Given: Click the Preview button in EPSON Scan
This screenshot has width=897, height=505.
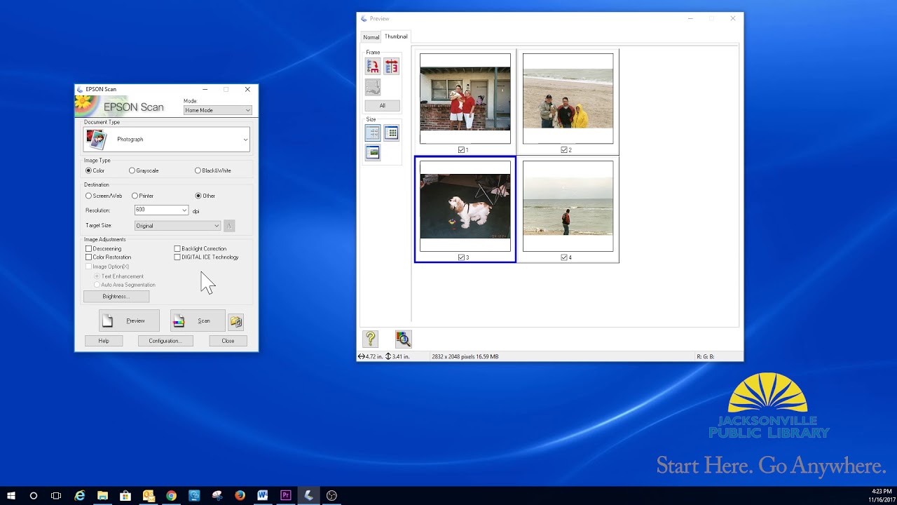Looking at the screenshot, I should coord(129,321).
